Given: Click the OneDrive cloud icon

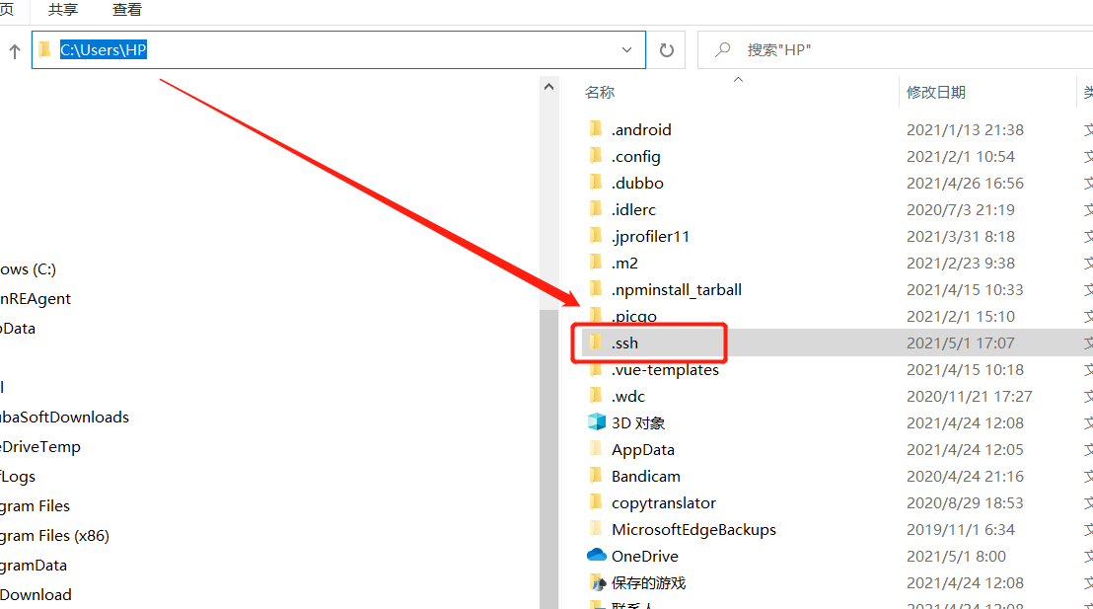Looking at the screenshot, I should [597, 556].
